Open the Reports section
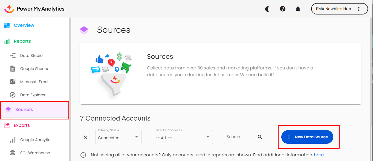Viewport: 373px width, 161px height. click(x=22, y=41)
